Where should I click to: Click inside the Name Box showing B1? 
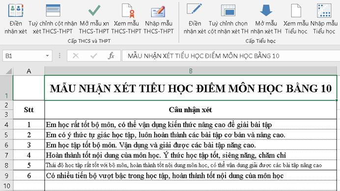[24, 56]
